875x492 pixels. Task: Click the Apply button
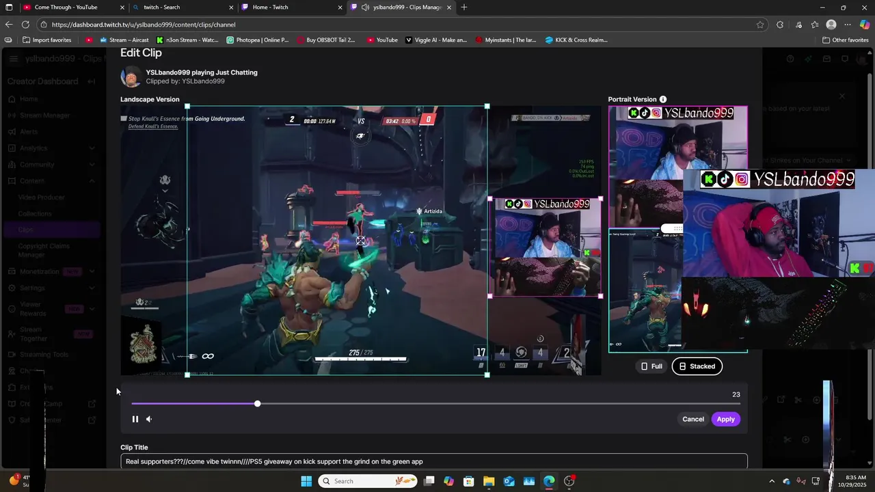click(725, 419)
